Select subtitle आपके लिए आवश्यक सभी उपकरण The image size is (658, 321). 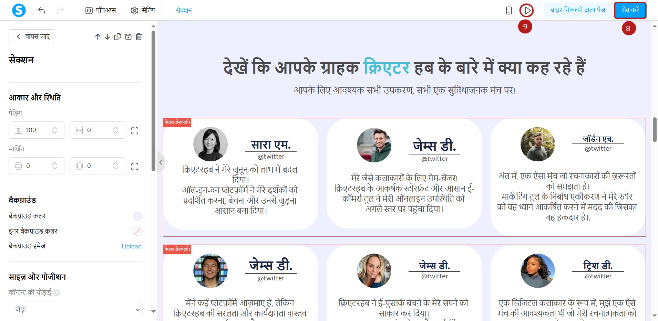point(404,90)
